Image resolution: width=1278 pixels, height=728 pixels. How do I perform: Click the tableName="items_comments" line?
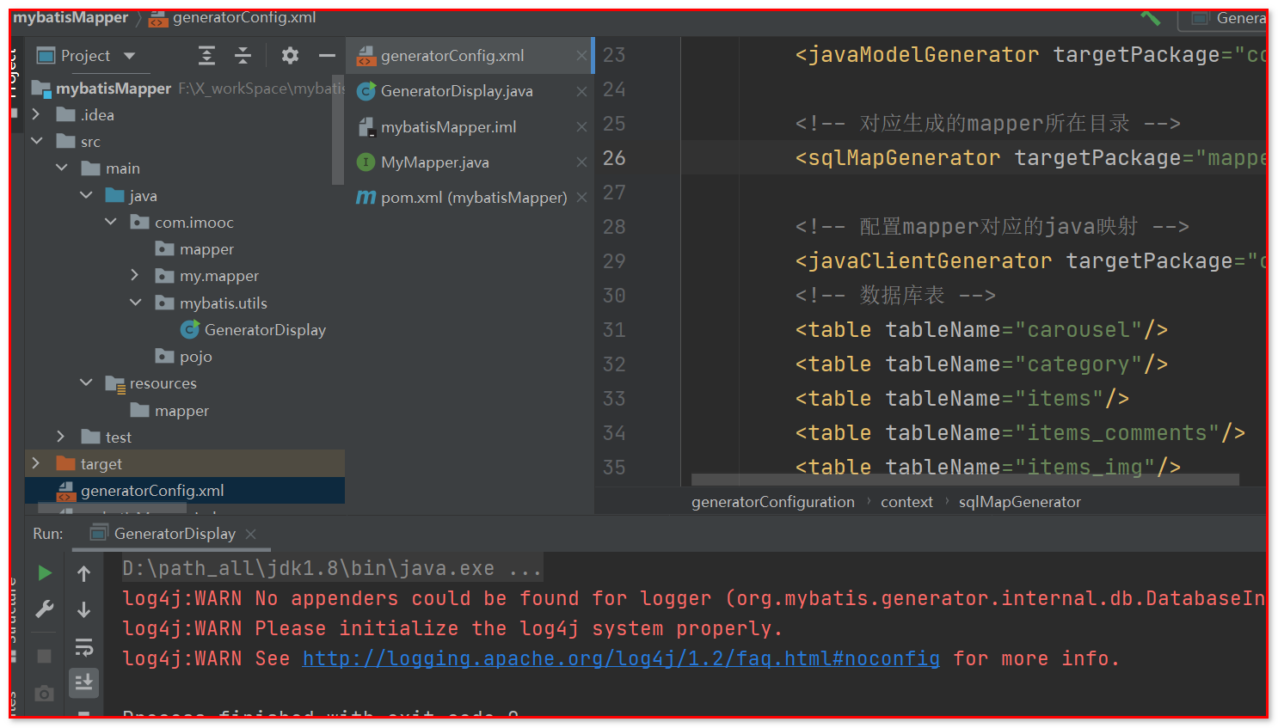[x=1020, y=433]
